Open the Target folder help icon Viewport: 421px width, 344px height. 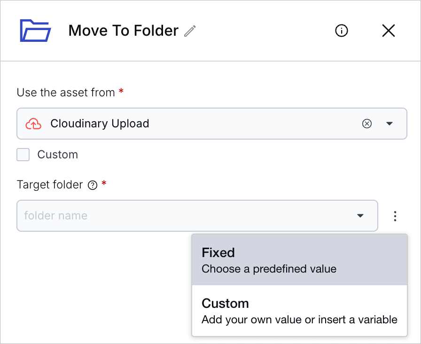click(x=93, y=185)
